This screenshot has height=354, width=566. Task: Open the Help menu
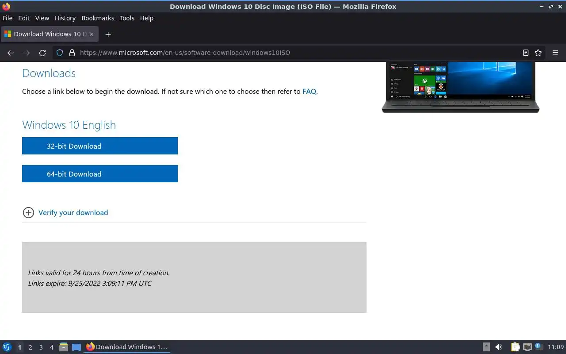(x=146, y=18)
